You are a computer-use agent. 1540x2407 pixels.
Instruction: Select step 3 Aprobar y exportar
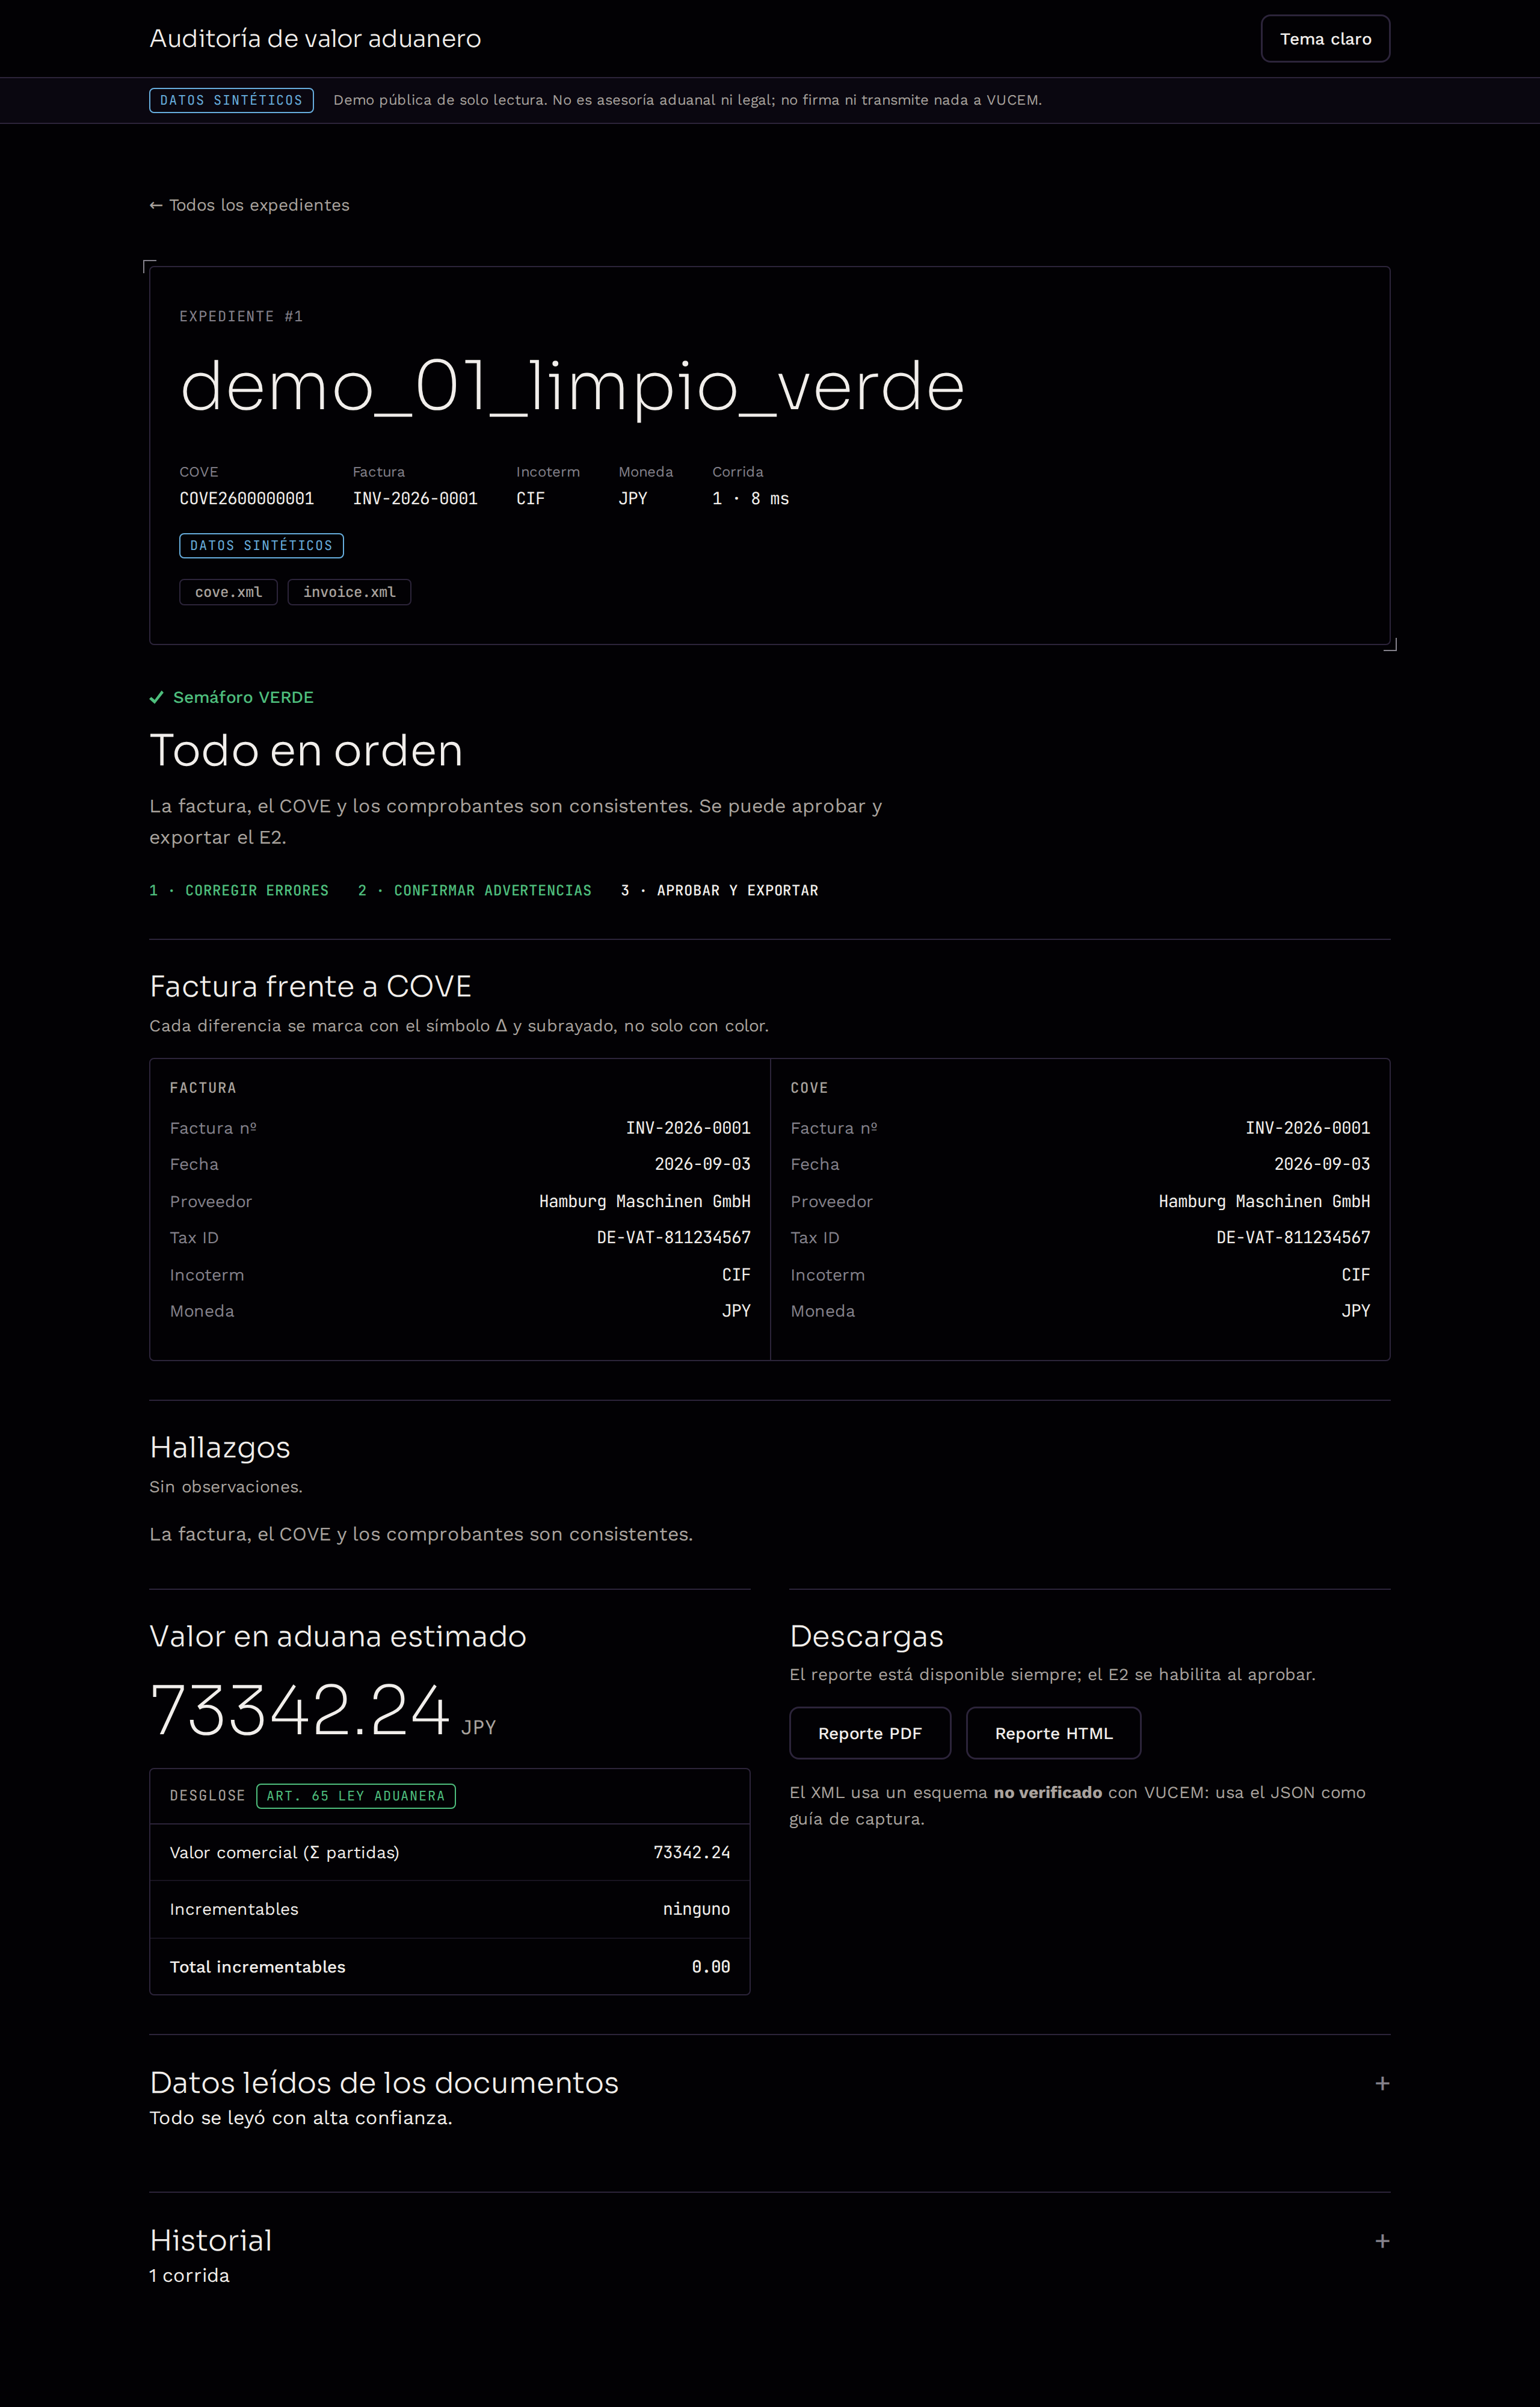pyautogui.click(x=719, y=890)
